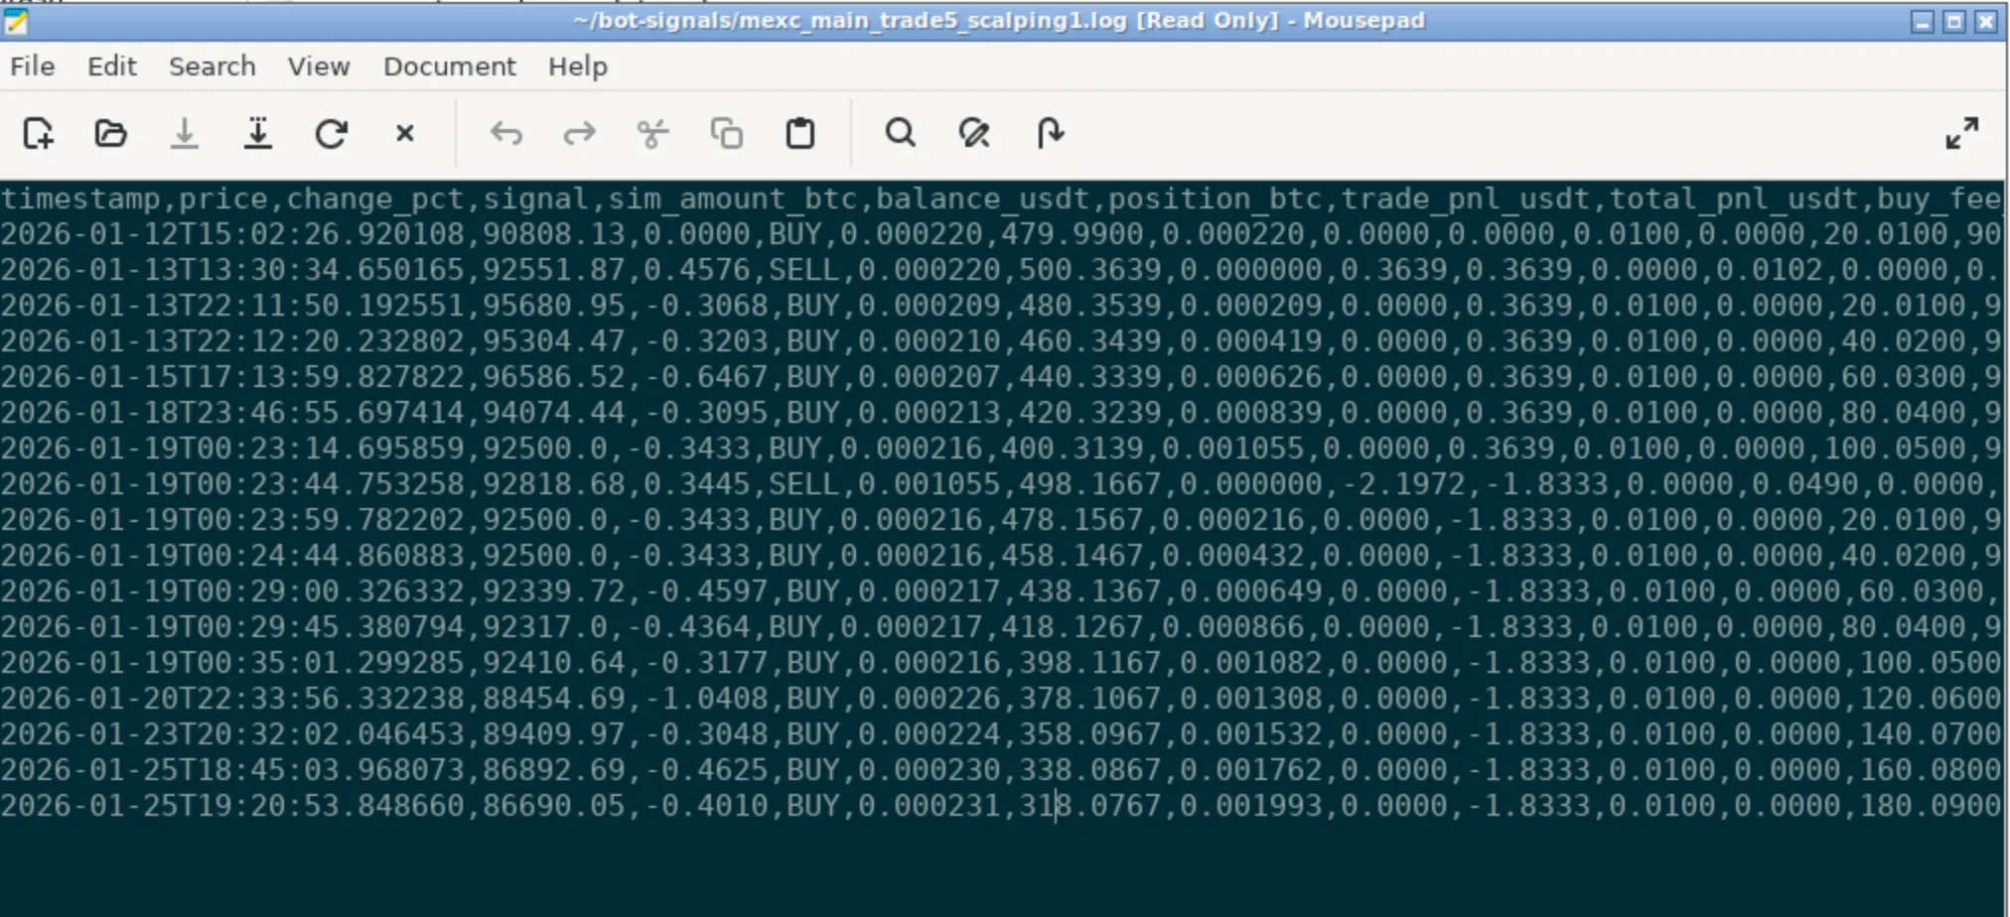This screenshot has width=2010, height=917.
Task: Click 'balance_usdt' in the header line
Action: [x=983, y=198]
